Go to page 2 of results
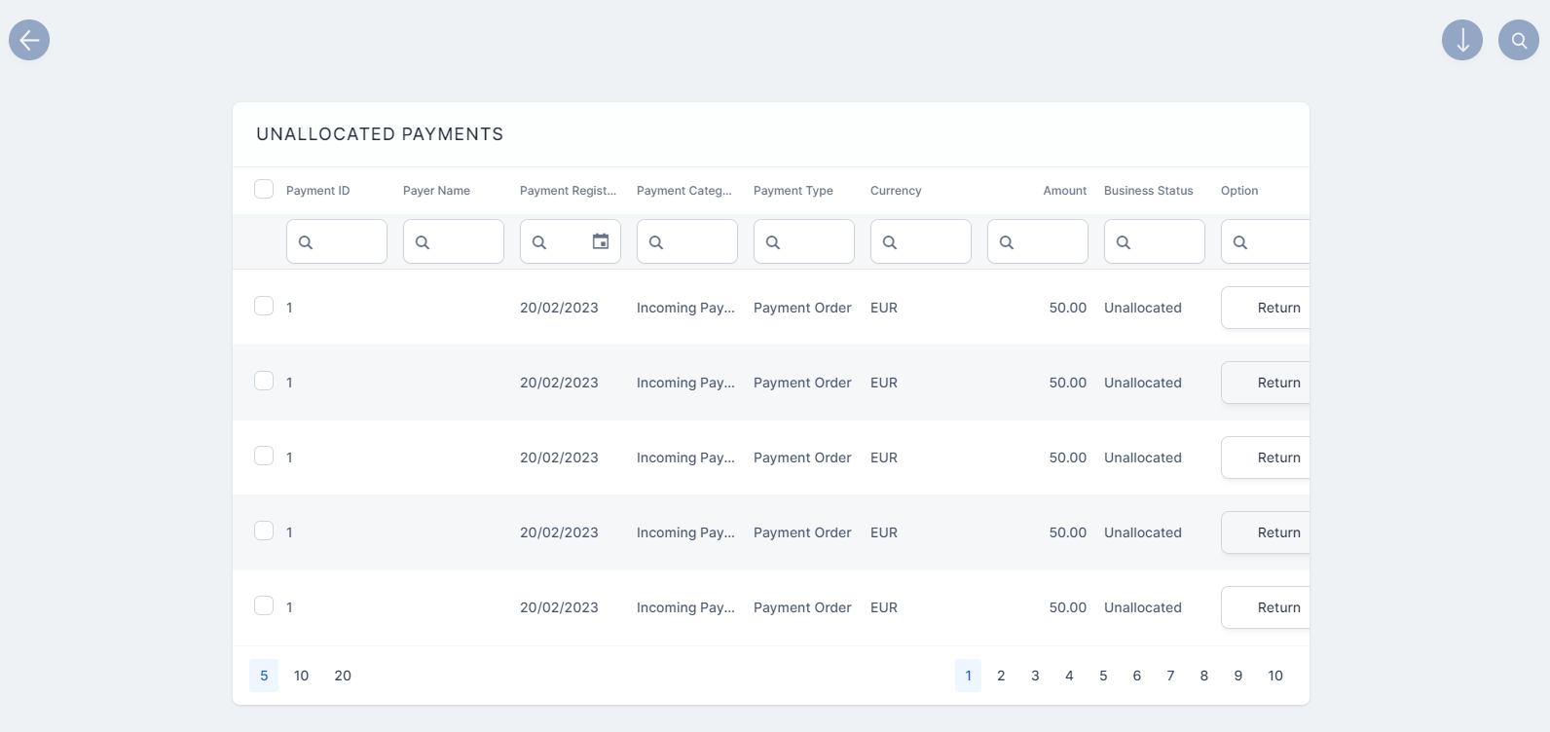The height and width of the screenshot is (732, 1550). [x=1001, y=676]
